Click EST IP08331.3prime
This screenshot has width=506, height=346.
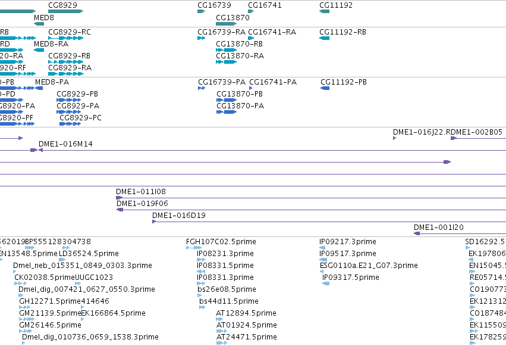[201, 283]
